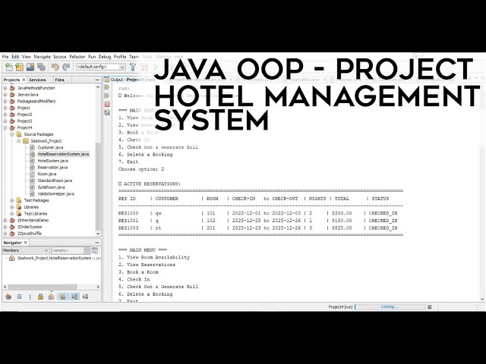Select Reservation.java in the tree

pyautogui.click(x=52, y=168)
